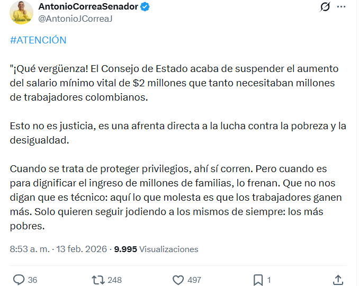Open AntonioCorreaSenador's profile picture
Viewport: 359px width, 286px height.
21,12
